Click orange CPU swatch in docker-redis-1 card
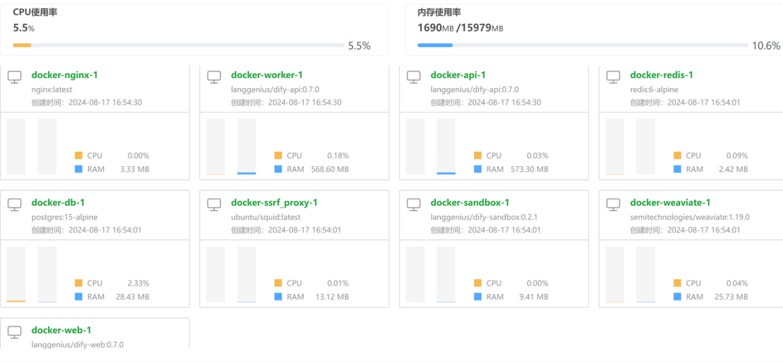Viewport: 783px width, 362px height. [x=677, y=155]
